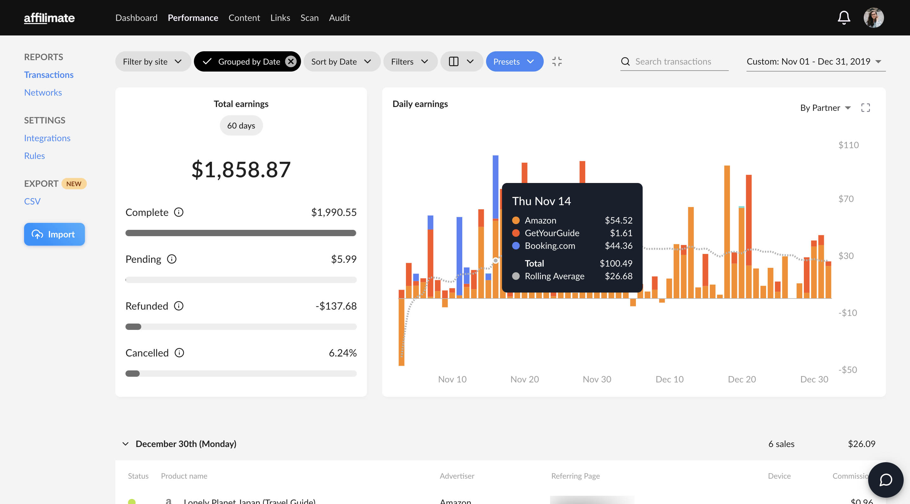Click Booking.com blue legend dot in tooltip
This screenshot has width=910, height=504.
tap(516, 246)
